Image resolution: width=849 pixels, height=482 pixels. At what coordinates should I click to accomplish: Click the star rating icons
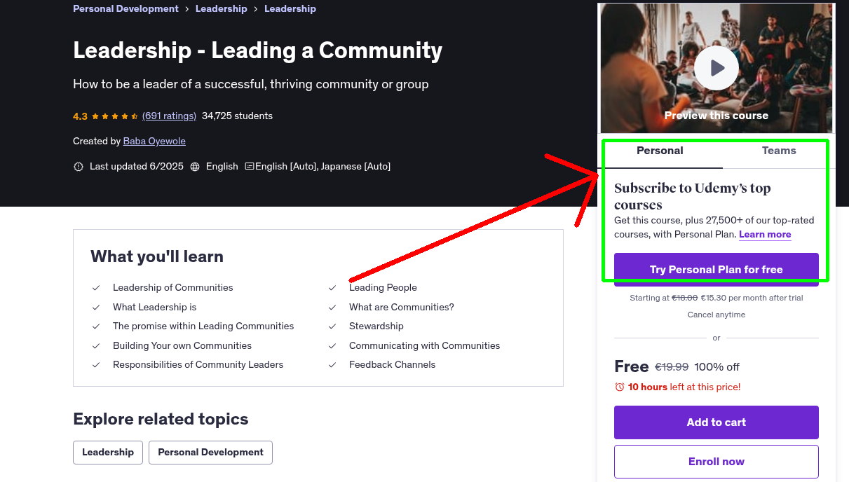pos(115,116)
